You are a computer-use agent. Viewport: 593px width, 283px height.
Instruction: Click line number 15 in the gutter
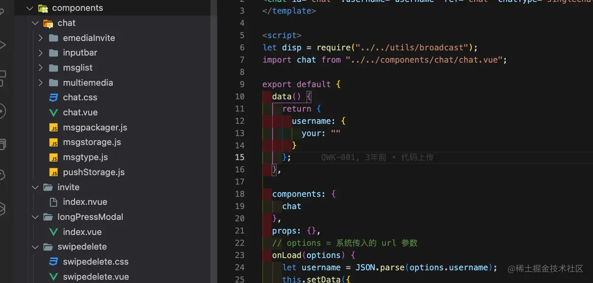[x=240, y=157]
